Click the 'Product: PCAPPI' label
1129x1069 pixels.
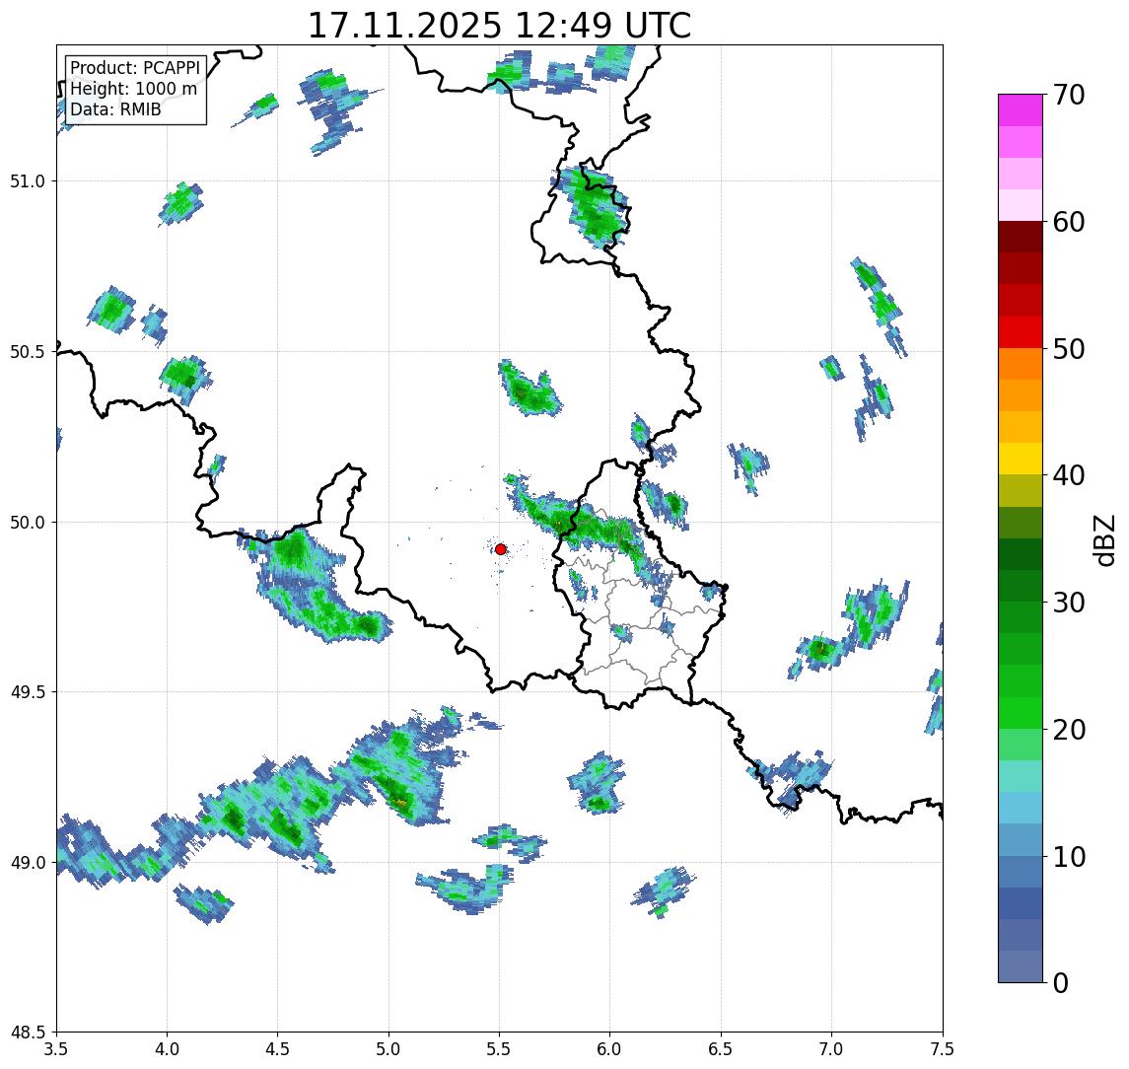(x=135, y=68)
